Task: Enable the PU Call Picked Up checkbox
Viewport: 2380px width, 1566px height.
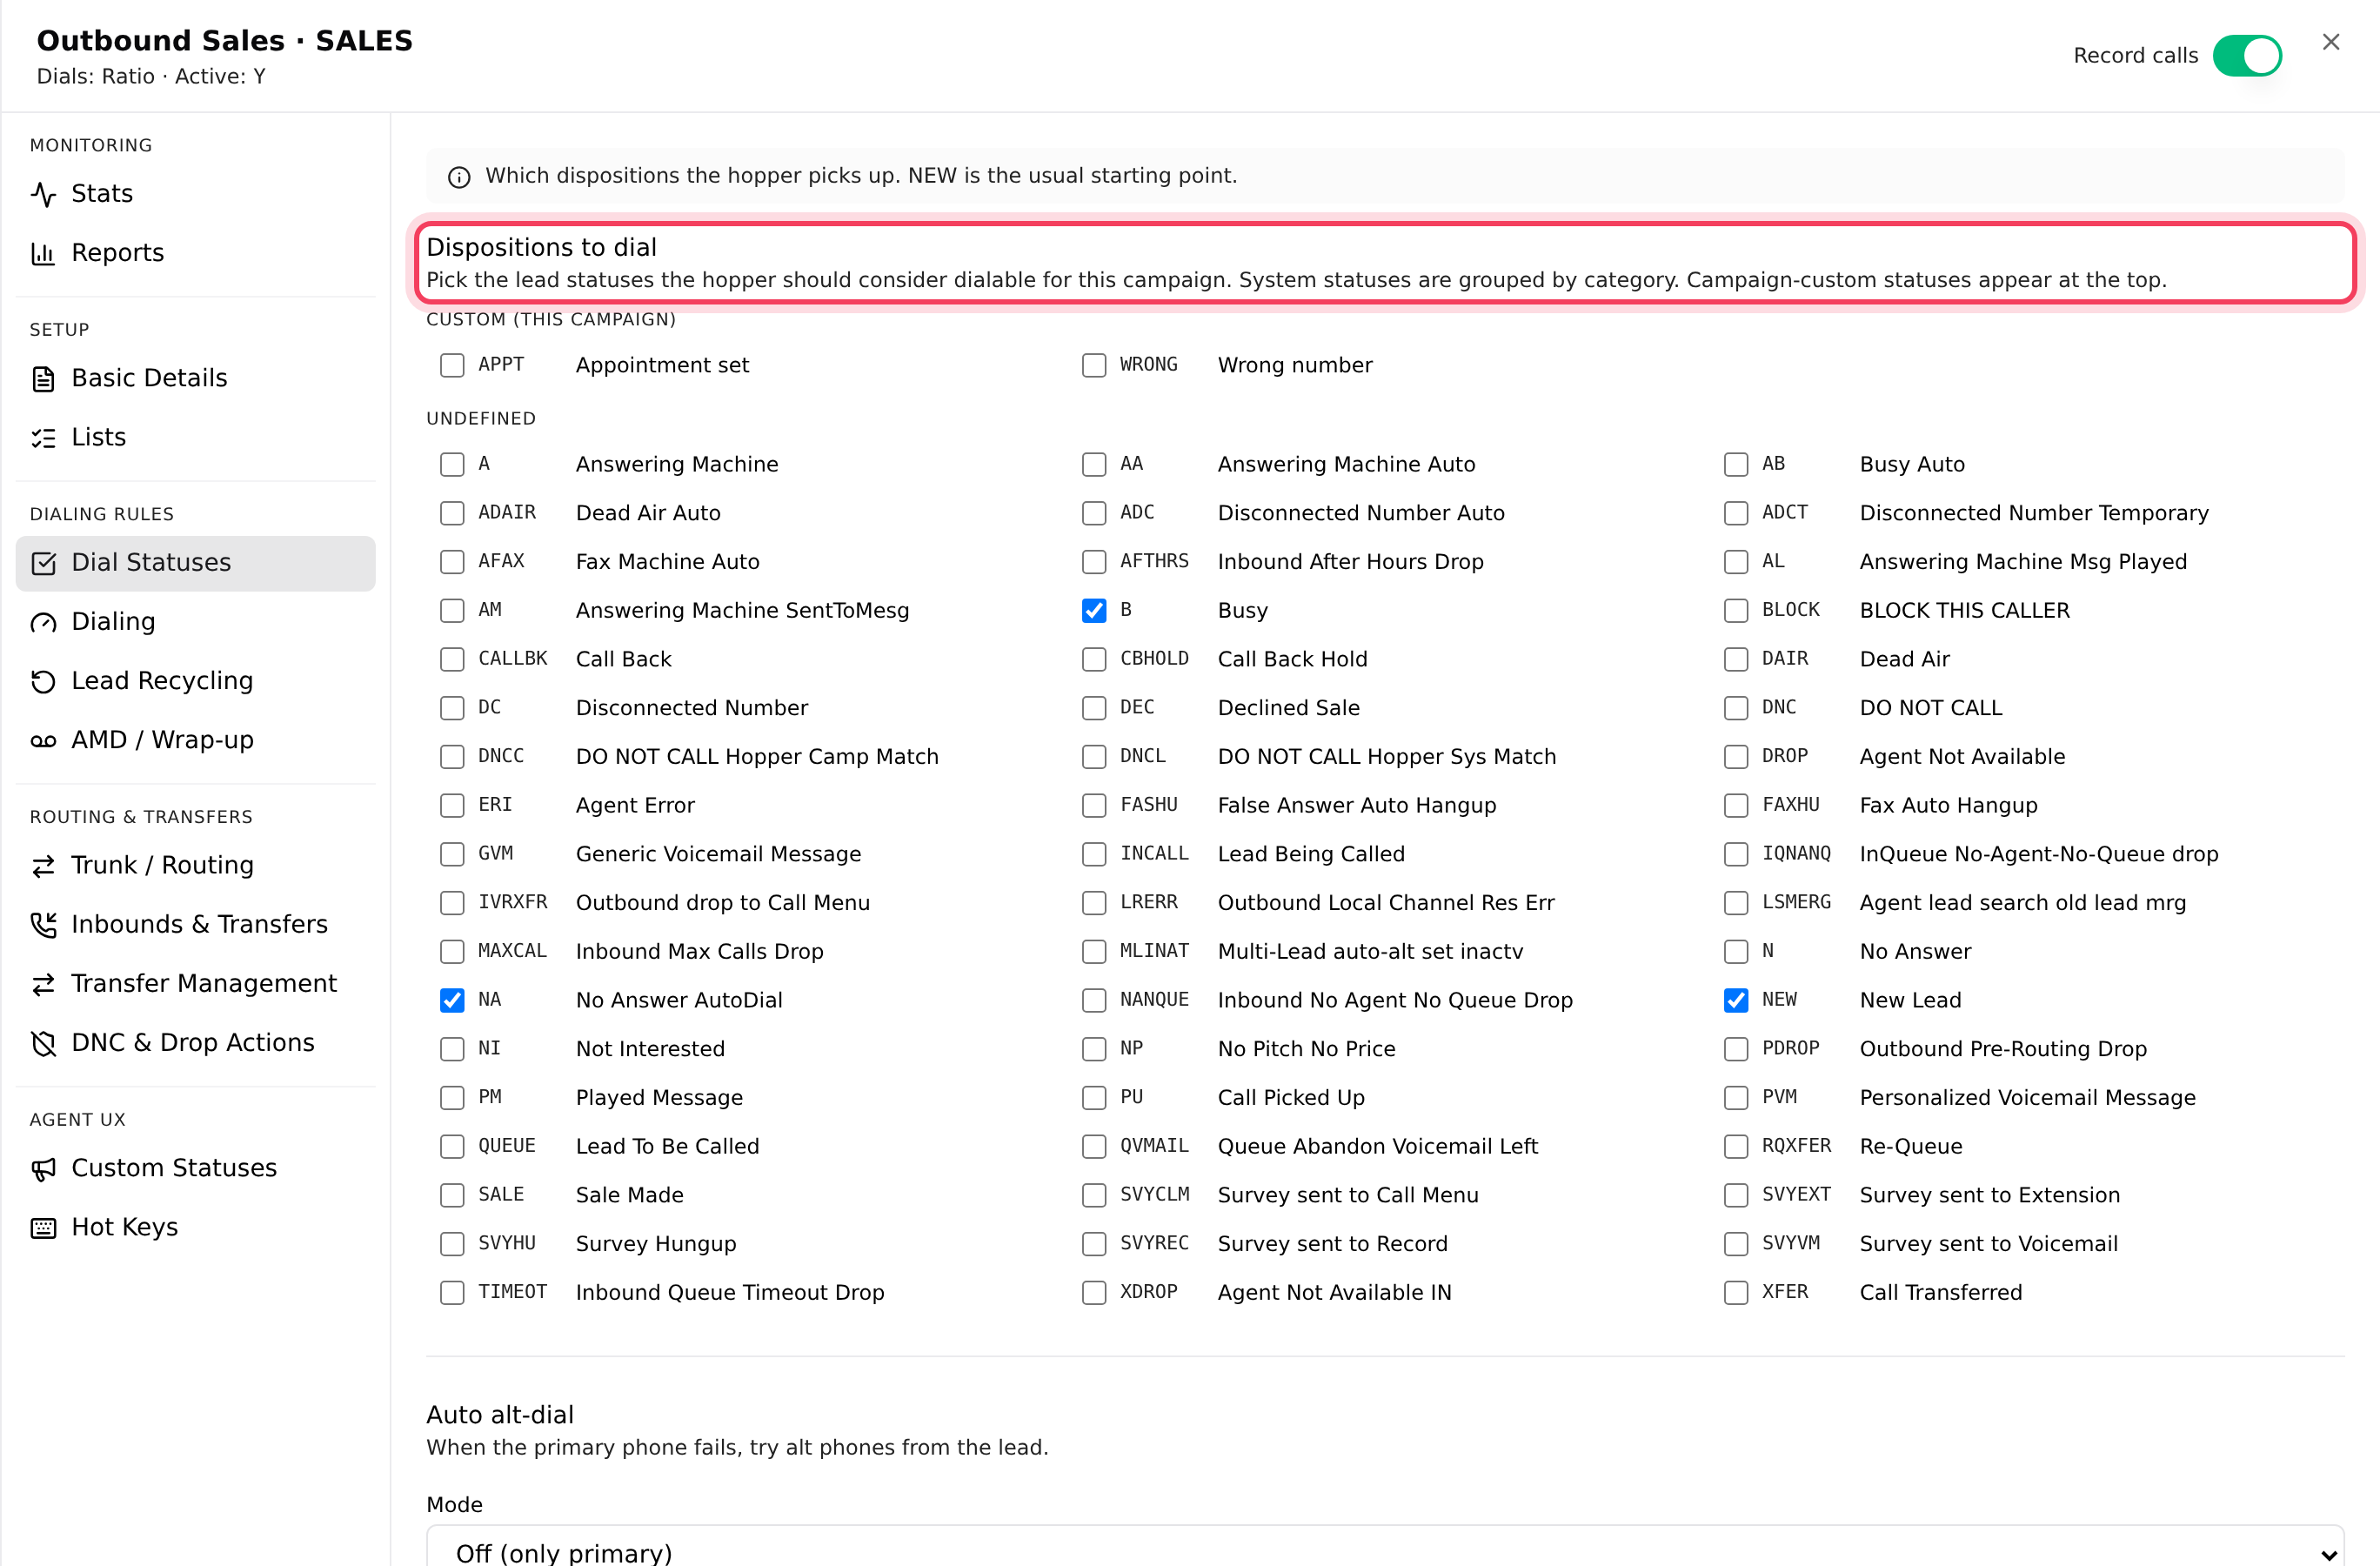Action: coord(1094,1097)
